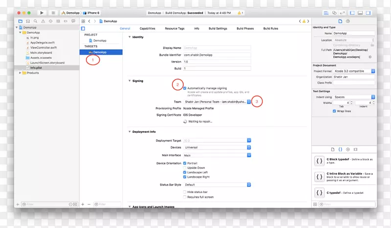
Task: Open the Indent Using dropdown
Action: (354, 97)
